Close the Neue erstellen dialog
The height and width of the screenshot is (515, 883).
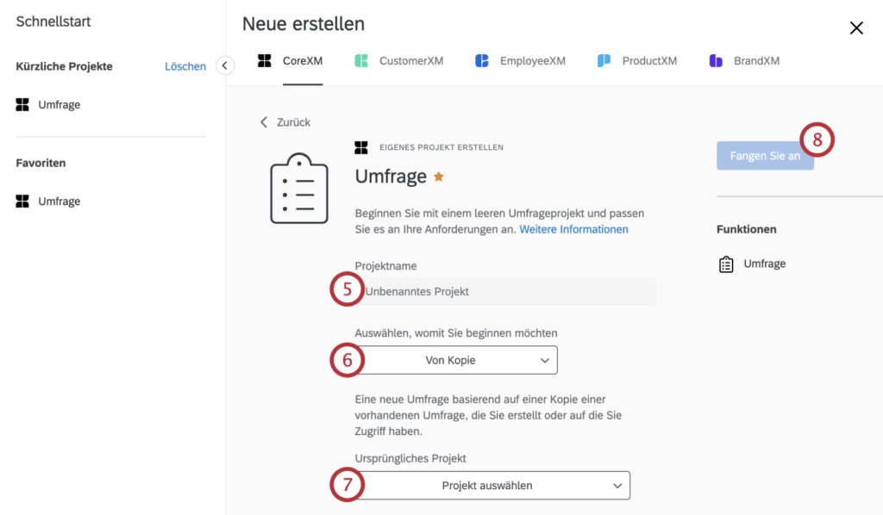(856, 28)
